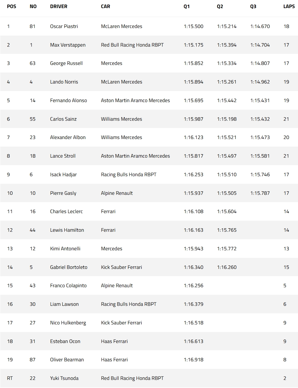Click the DRIVER column header
This screenshot has width=298, height=388.
58,6
